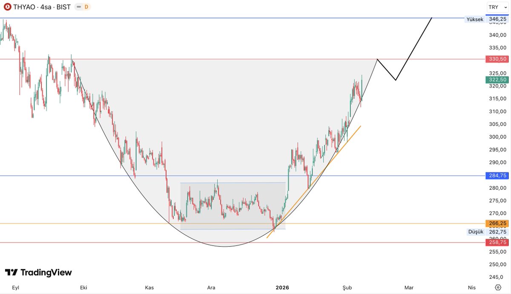Select the red 330,50 price label
This screenshot has width=511, height=294.
click(497, 59)
